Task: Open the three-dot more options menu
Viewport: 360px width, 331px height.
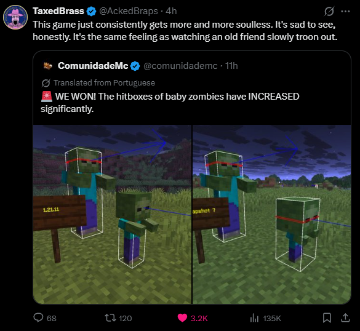Action: [345, 11]
